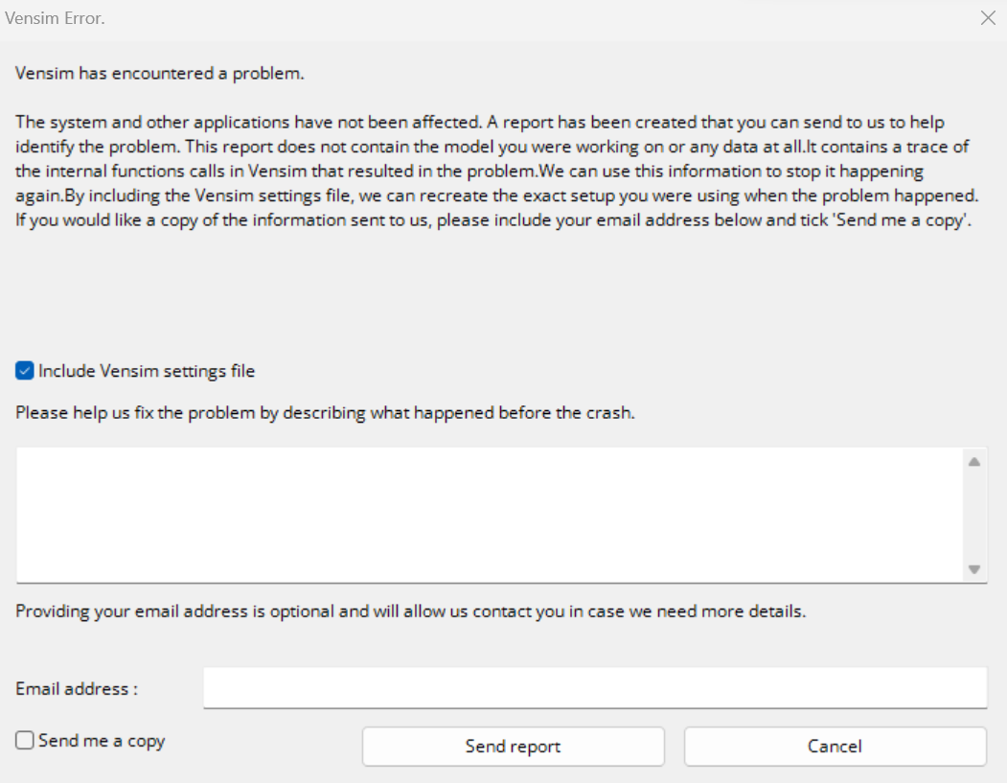Click the 'Vensim Error.' window title
The height and width of the screenshot is (783, 1007).
coord(55,18)
